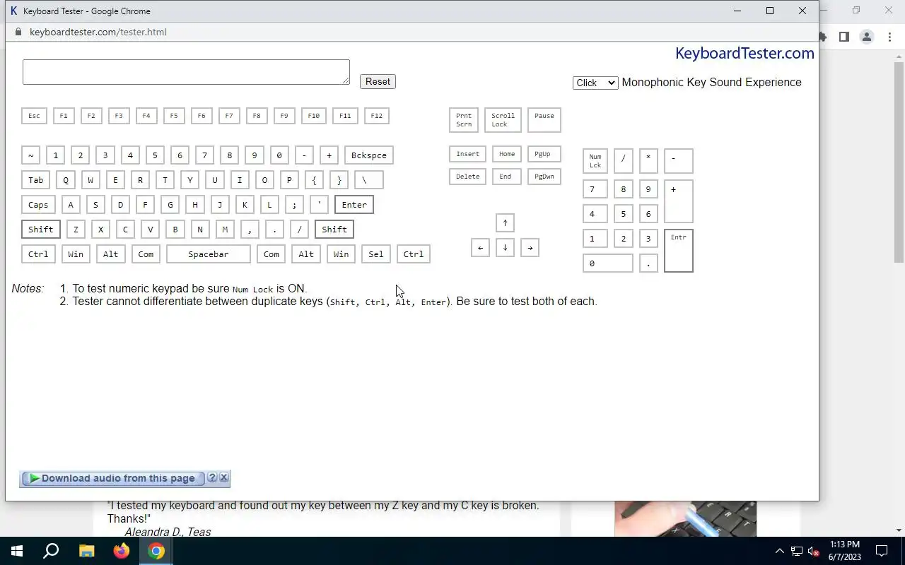905x565 pixels.
Task: Open help question mark on audio bar
Action: pos(212,477)
